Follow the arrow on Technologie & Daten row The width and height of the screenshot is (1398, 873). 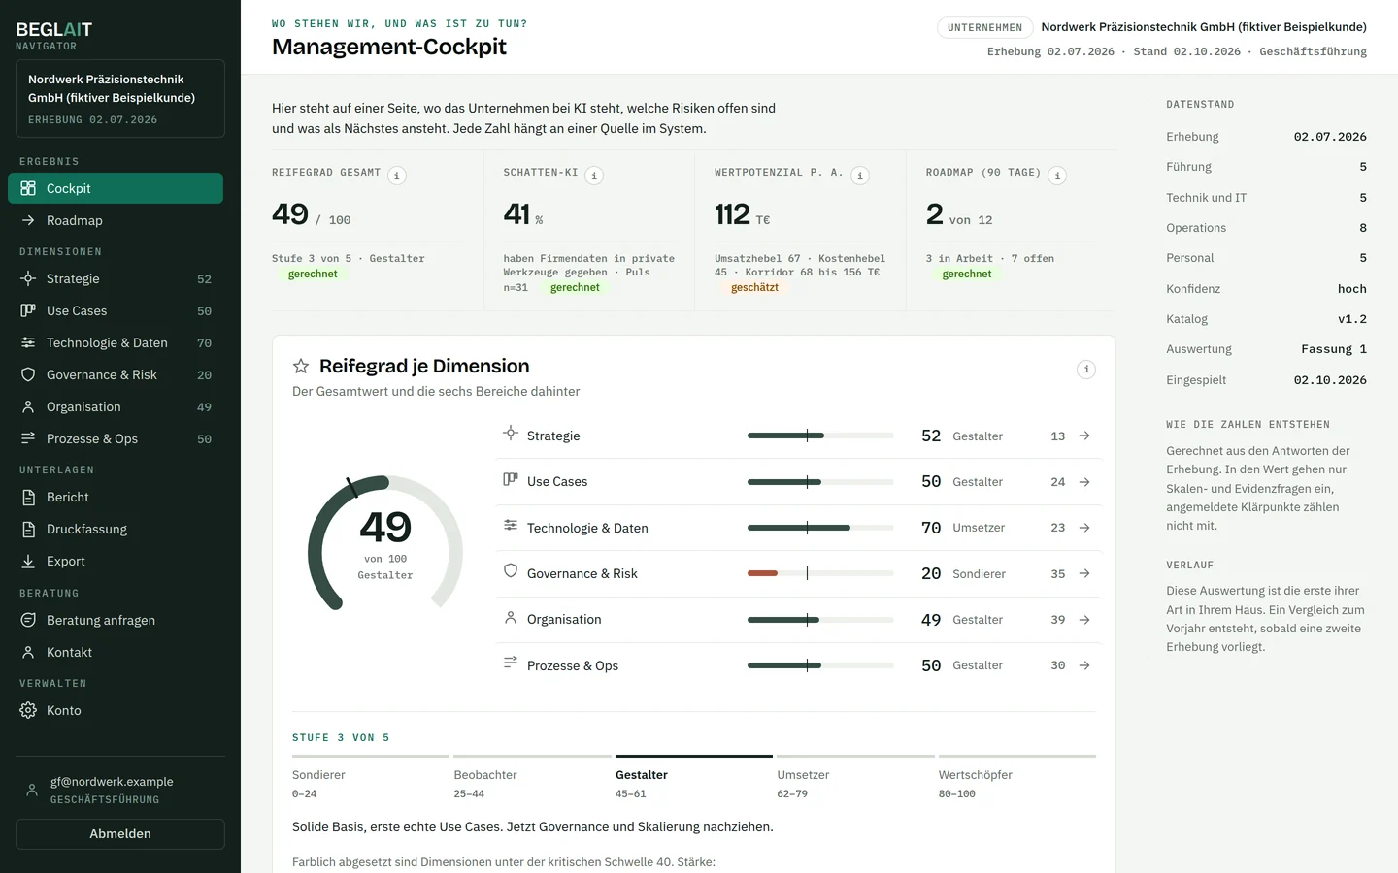click(x=1084, y=528)
